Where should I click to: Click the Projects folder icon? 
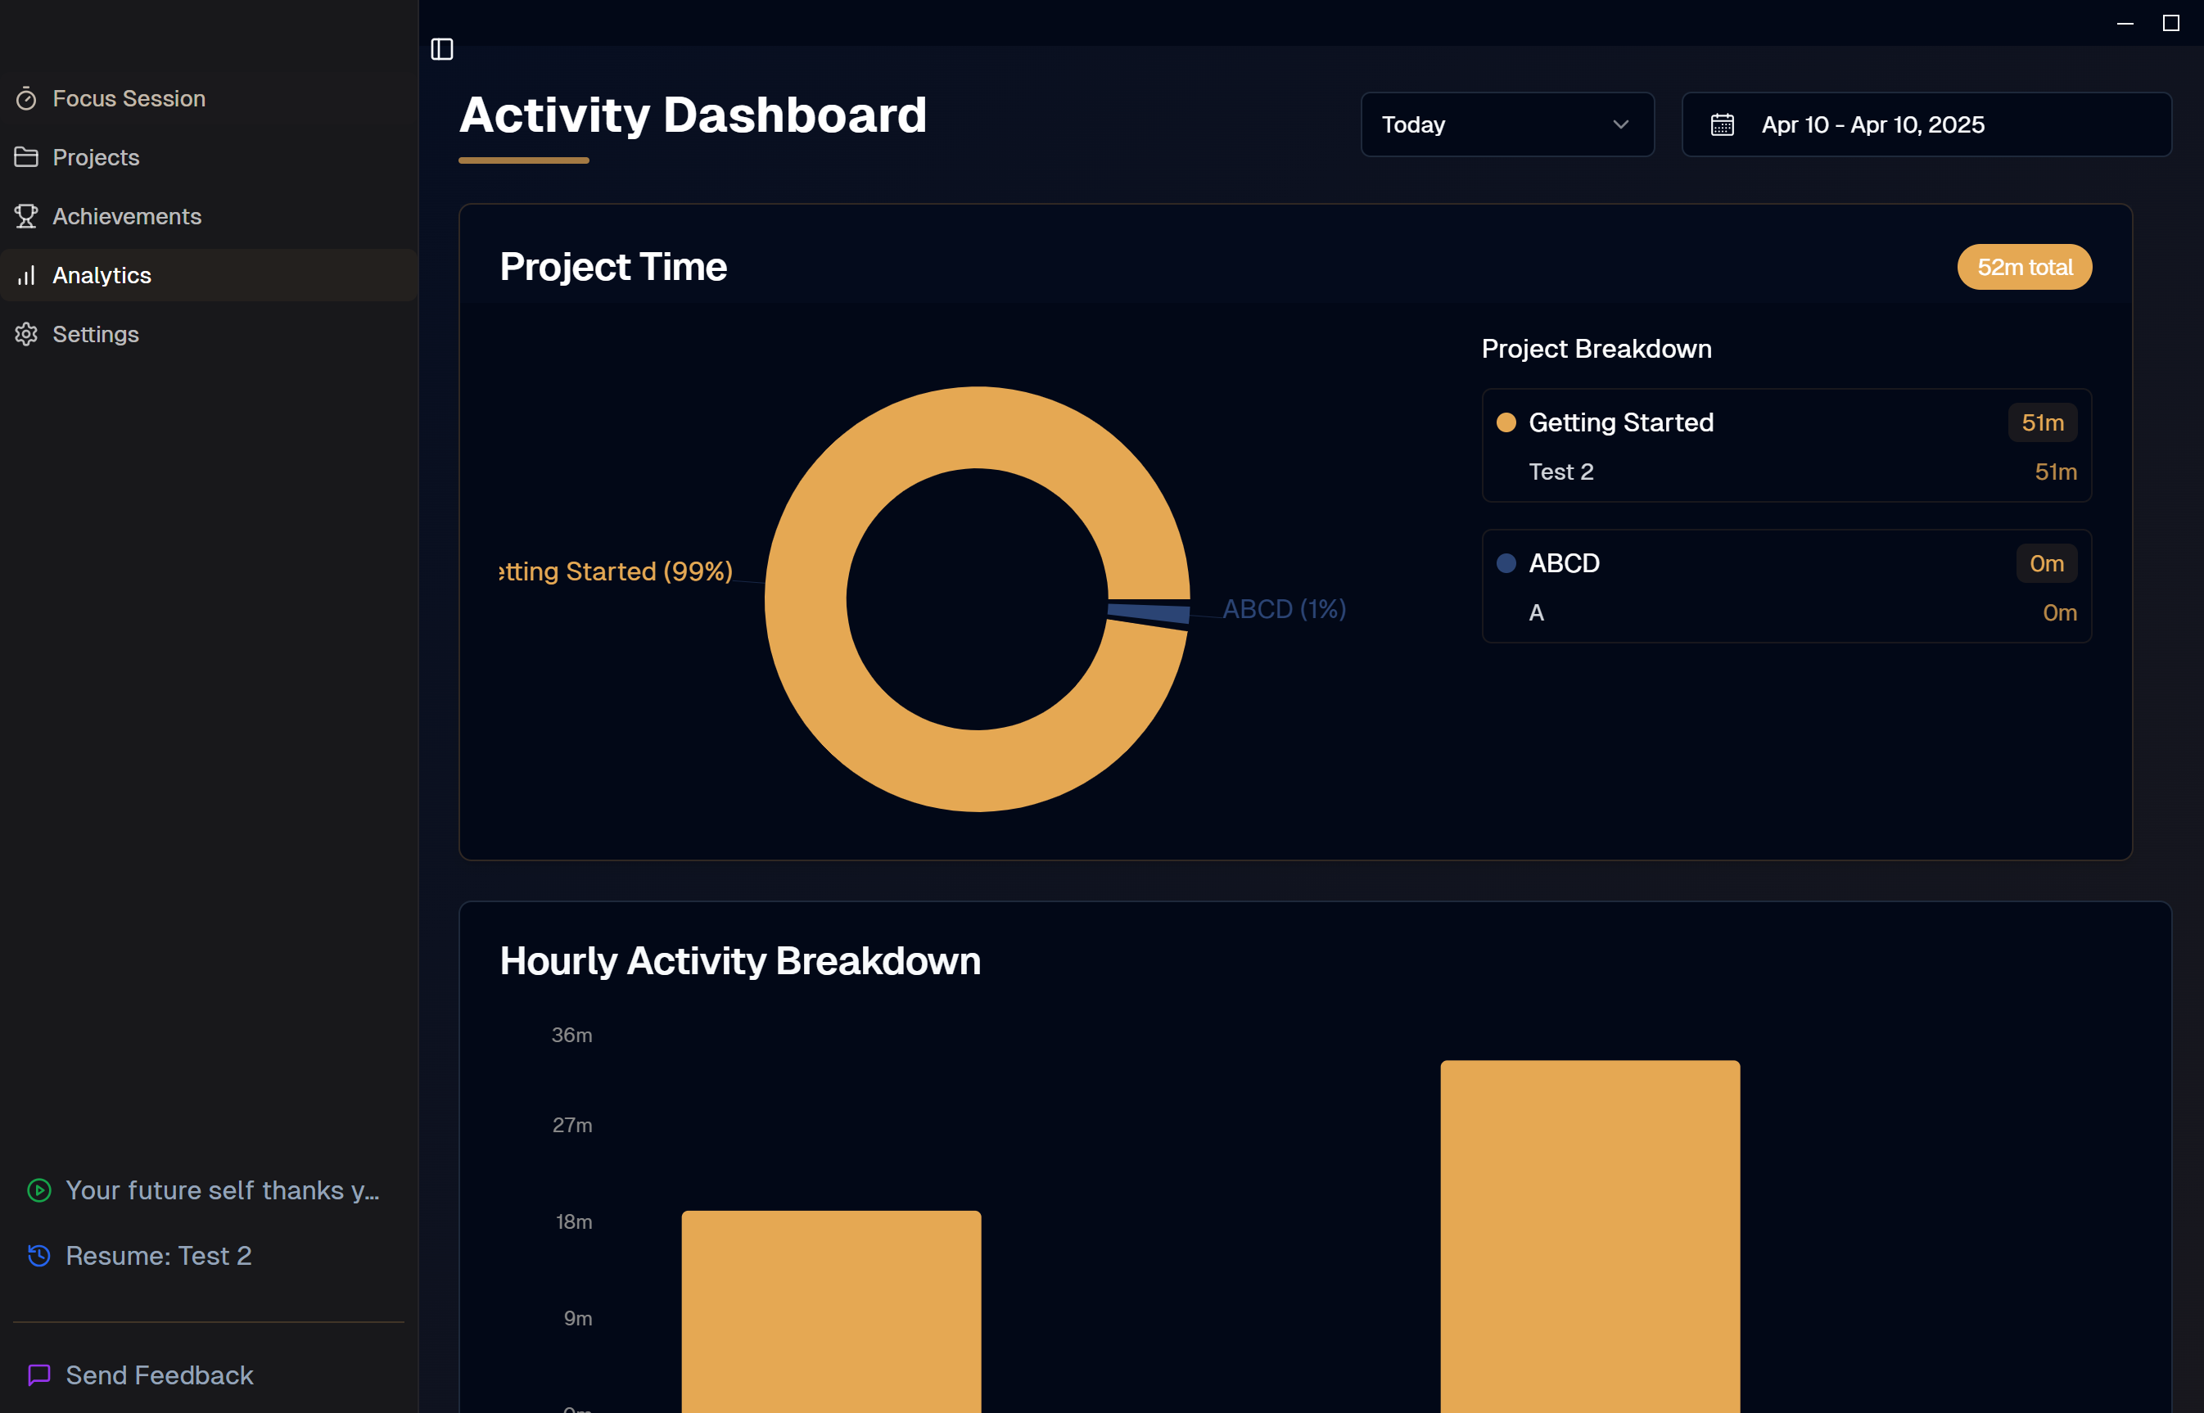click(x=27, y=157)
